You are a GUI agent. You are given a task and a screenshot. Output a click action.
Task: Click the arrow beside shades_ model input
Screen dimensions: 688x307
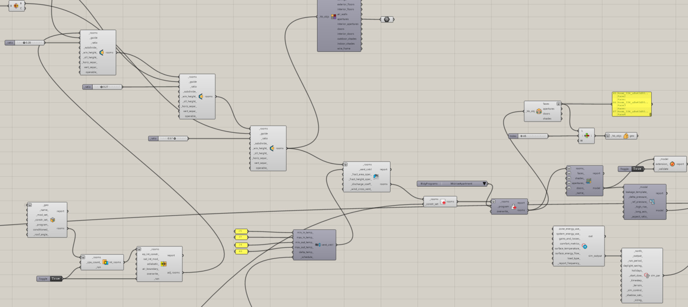tap(569, 178)
